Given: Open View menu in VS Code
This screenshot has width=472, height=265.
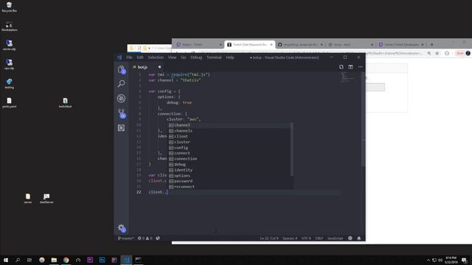Looking at the screenshot, I should tap(172, 57).
